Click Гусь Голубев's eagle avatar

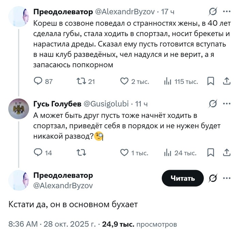pyautogui.click(x=18, y=109)
